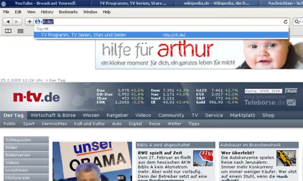This screenshot has height=181, width=303.
Task: Click the stop sign article thumbnail
Action: click(x=203, y=158)
